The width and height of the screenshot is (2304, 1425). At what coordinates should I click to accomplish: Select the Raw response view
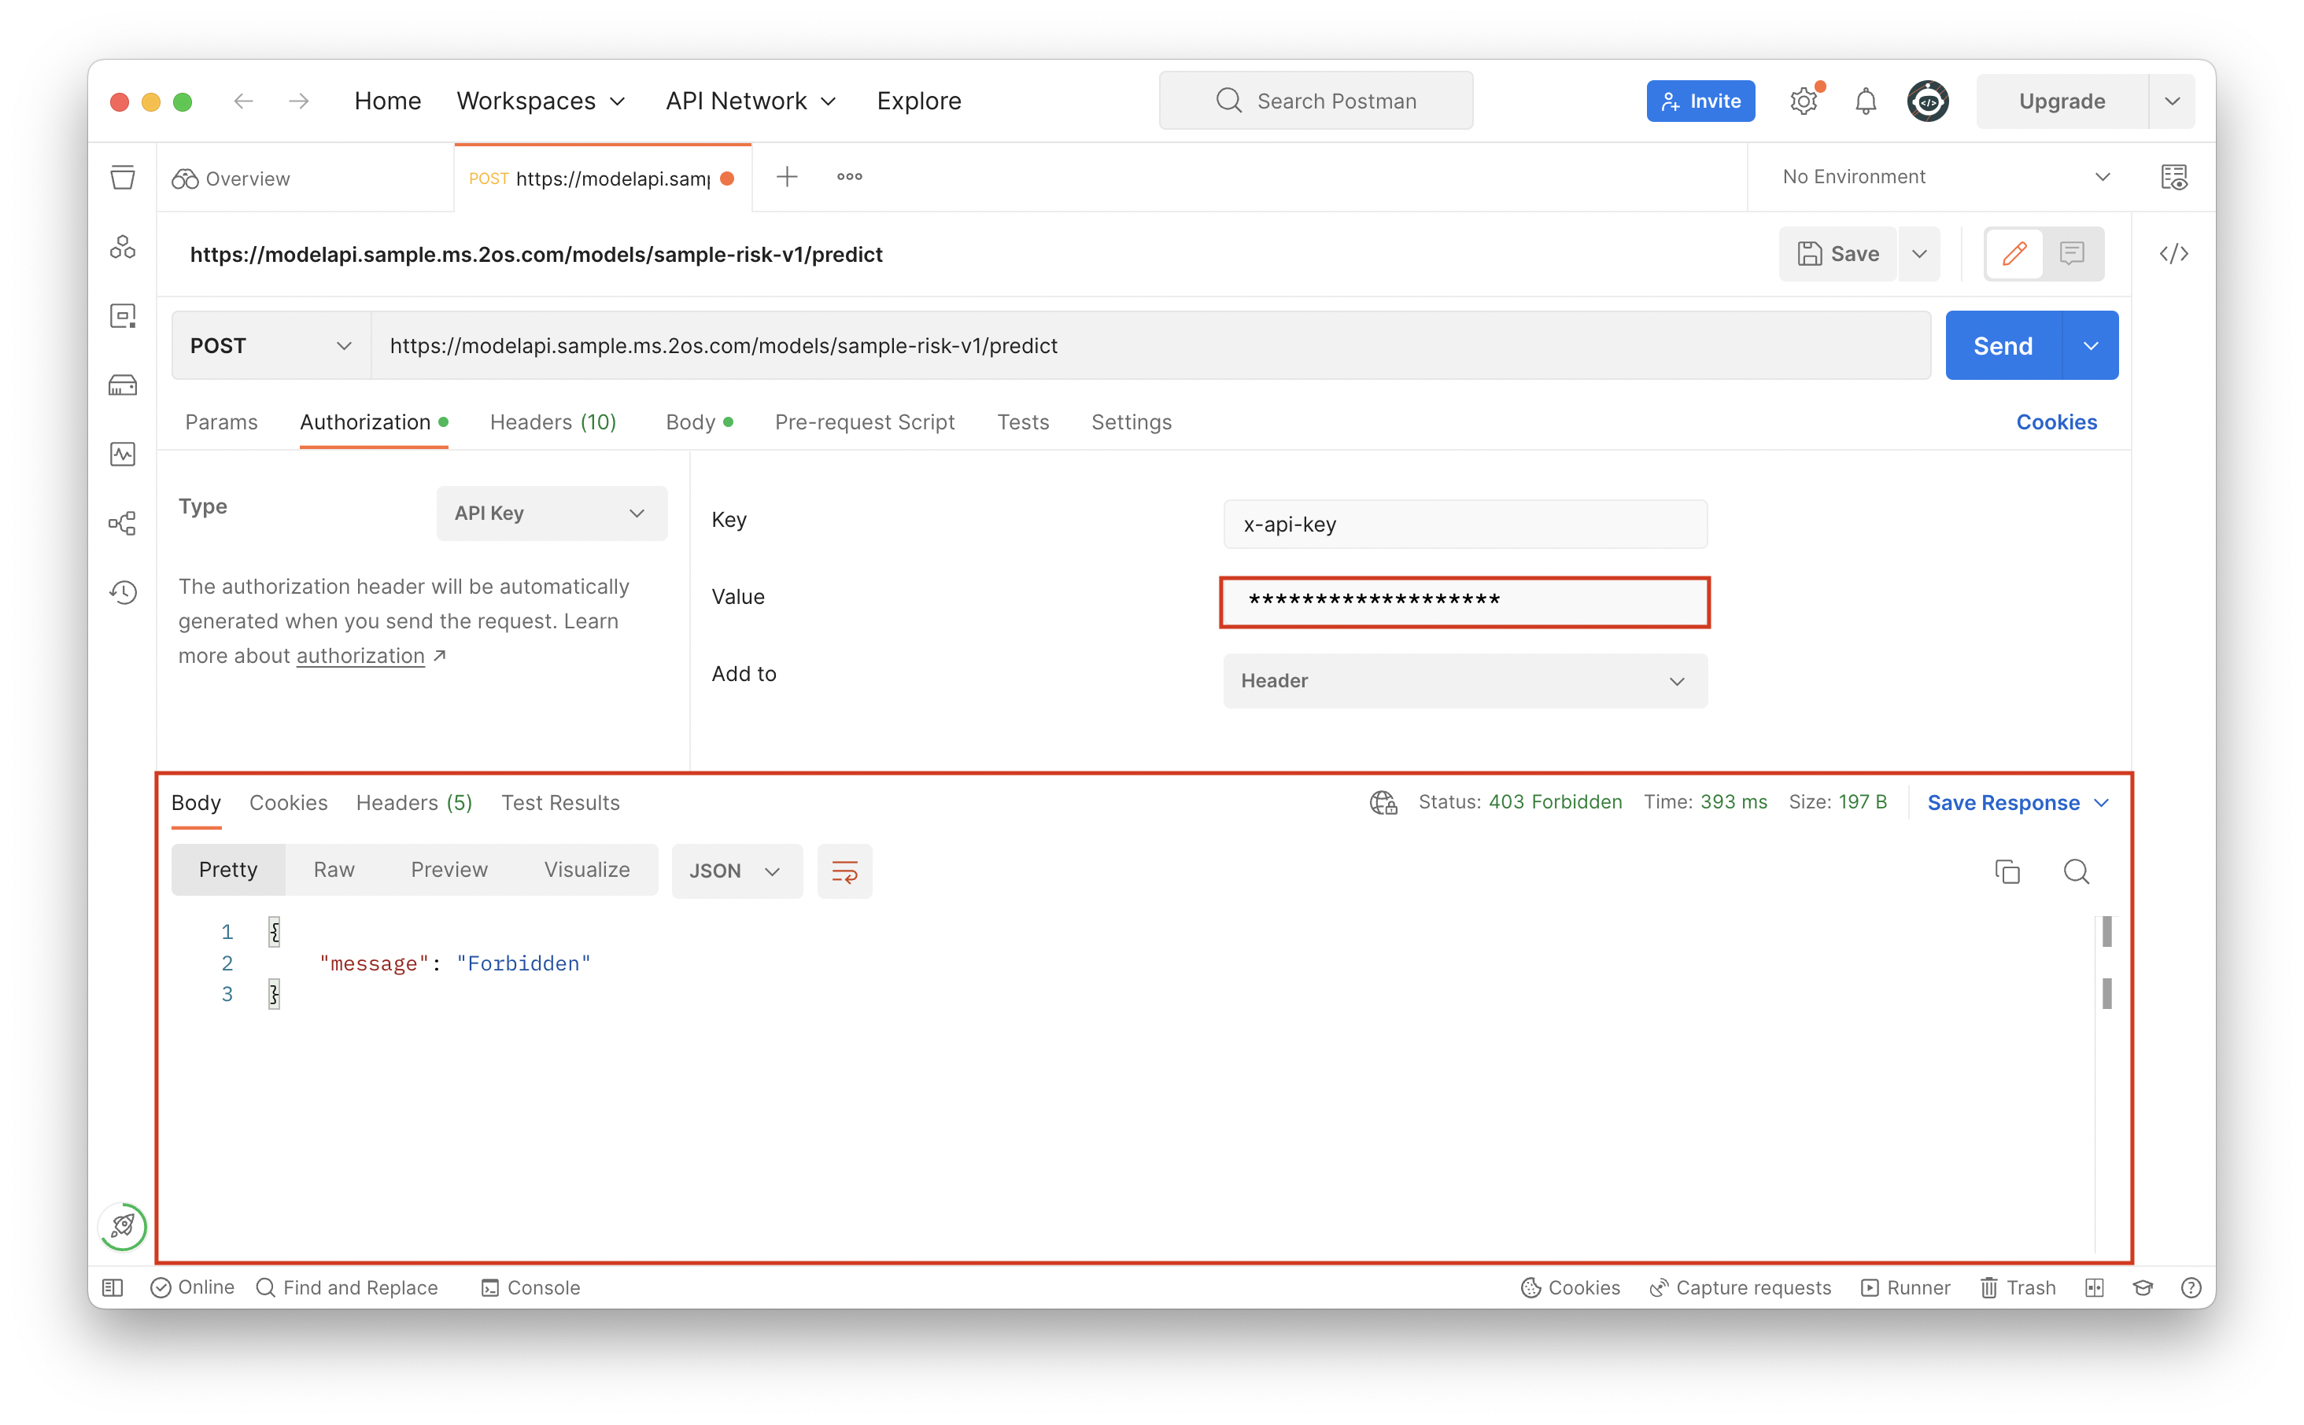pyautogui.click(x=334, y=869)
